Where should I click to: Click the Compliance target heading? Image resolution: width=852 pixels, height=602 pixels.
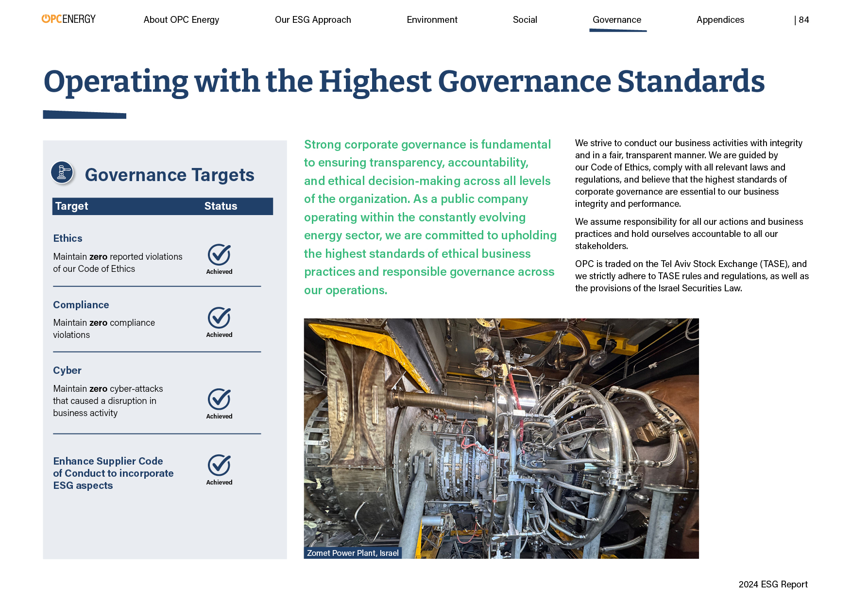(x=81, y=305)
